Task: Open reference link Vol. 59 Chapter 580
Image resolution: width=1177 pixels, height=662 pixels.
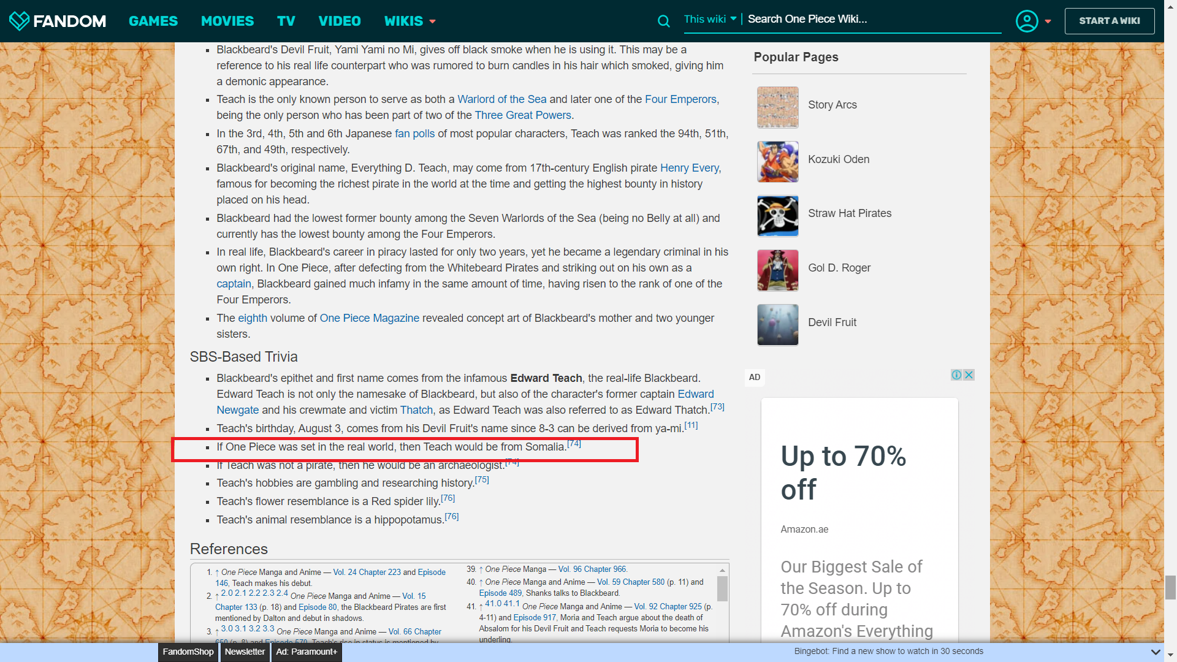Action: coord(631,582)
